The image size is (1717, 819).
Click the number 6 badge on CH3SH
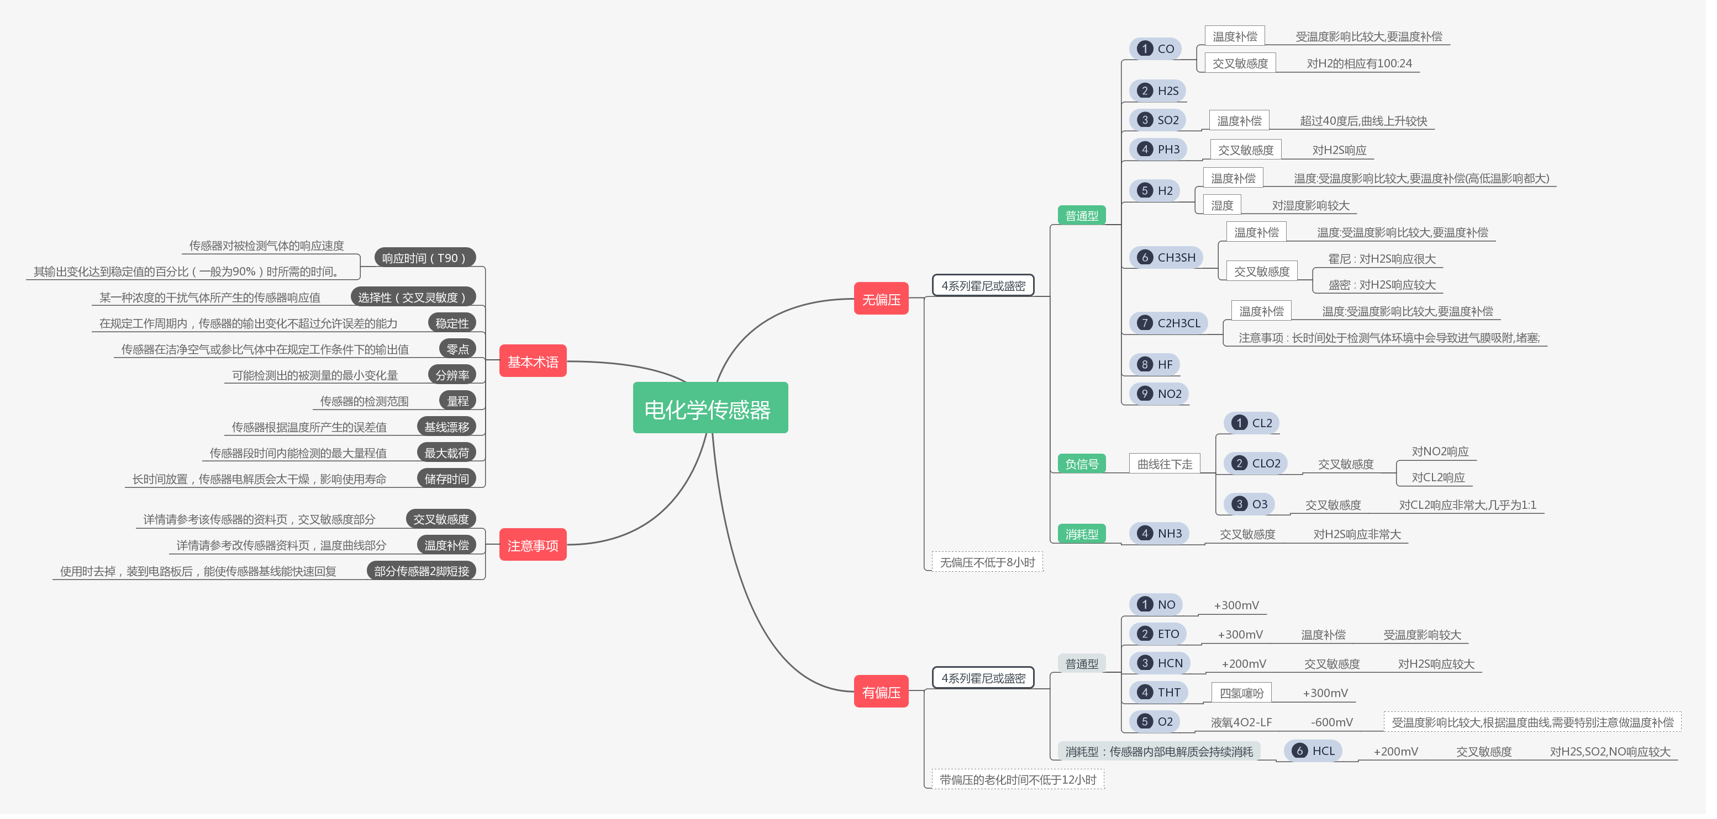point(1145,257)
